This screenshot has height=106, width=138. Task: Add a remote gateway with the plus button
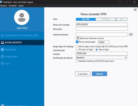[78, 38]
